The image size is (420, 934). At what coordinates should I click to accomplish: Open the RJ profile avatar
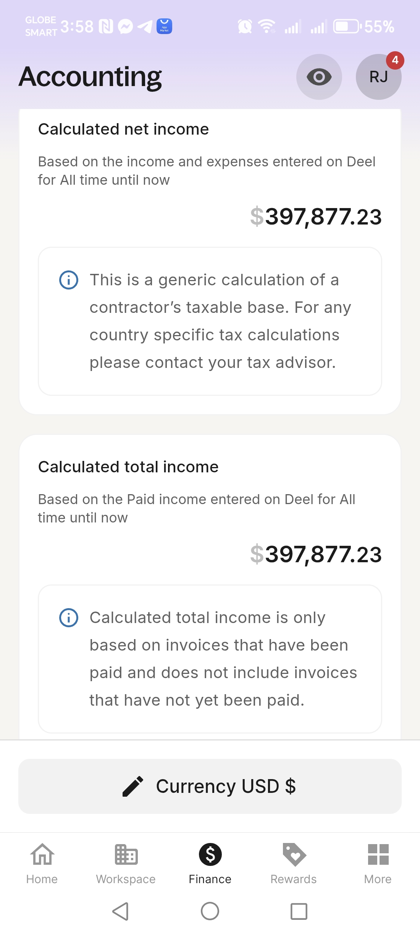coord(378,77)
